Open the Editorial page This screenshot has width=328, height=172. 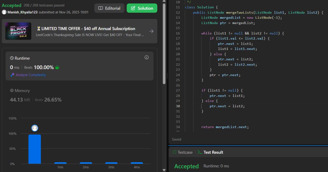109,8
